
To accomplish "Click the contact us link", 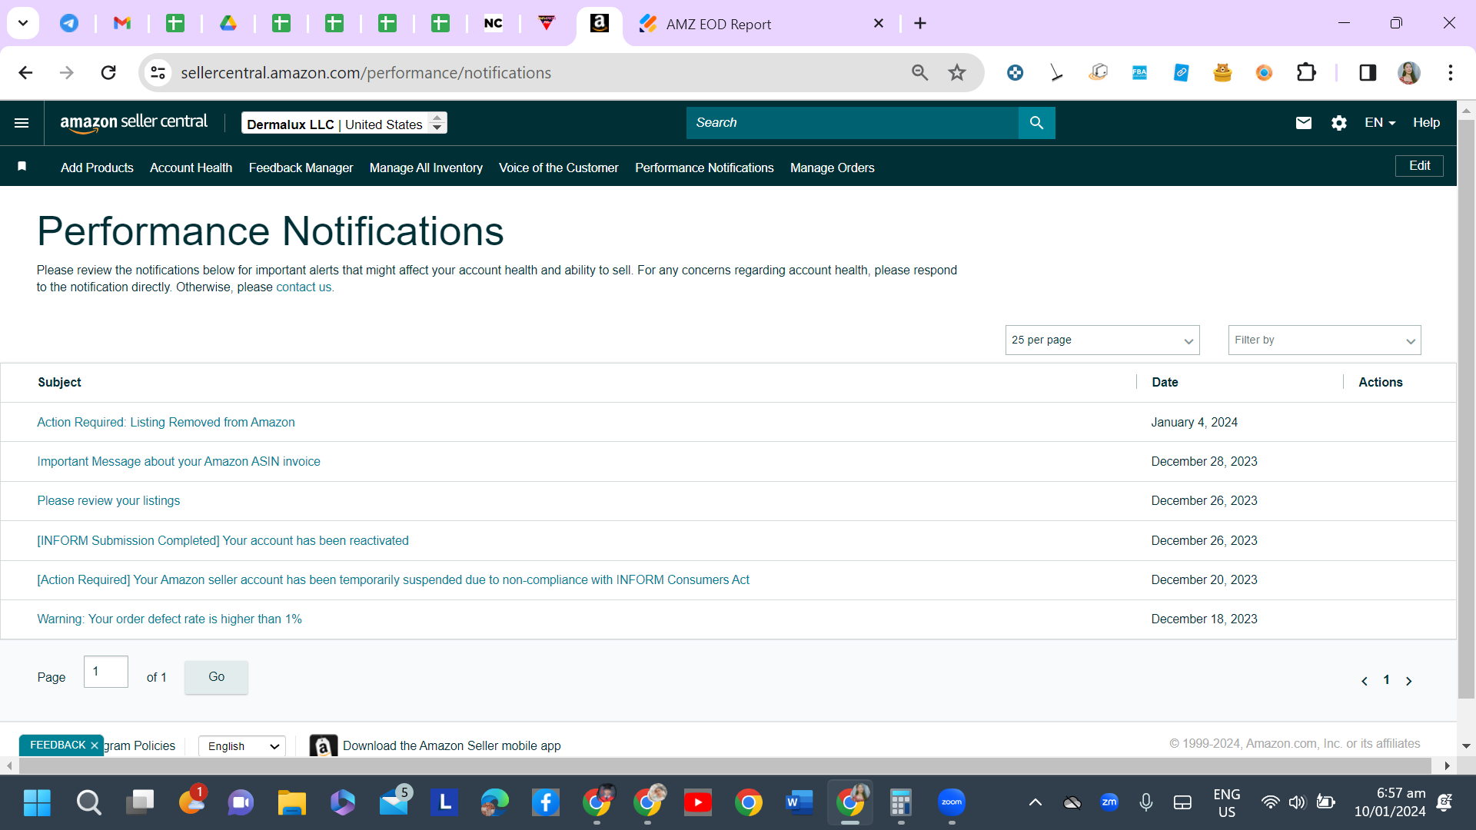I will (304, 287).
